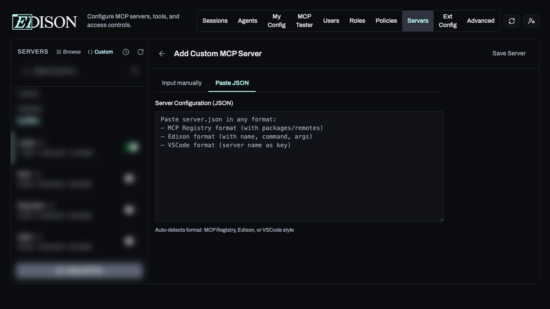Switch to the Input manually tab

pyautogui.click(x=182, y=83)
